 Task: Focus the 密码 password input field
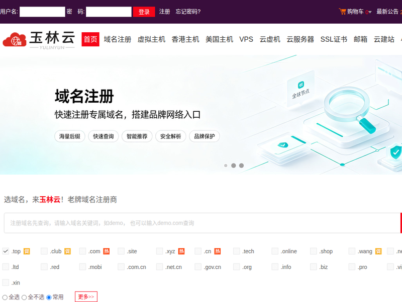[109, 12]
